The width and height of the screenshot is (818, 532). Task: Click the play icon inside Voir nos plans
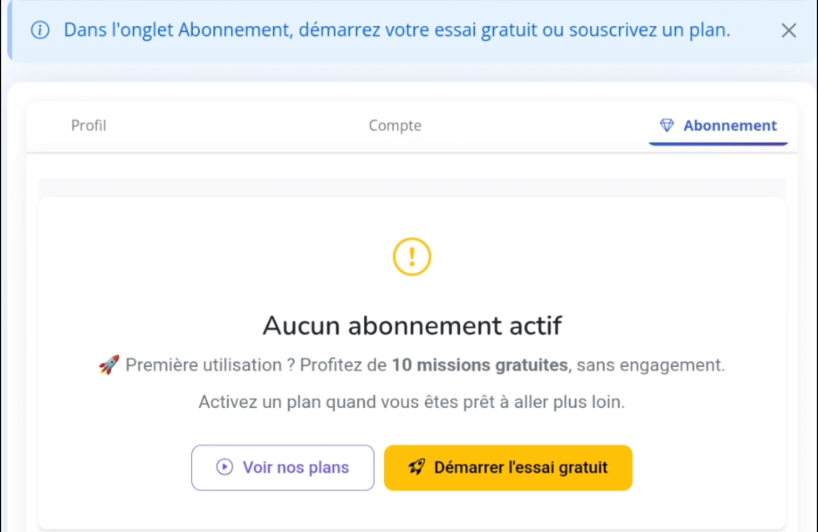pos(227,468)
